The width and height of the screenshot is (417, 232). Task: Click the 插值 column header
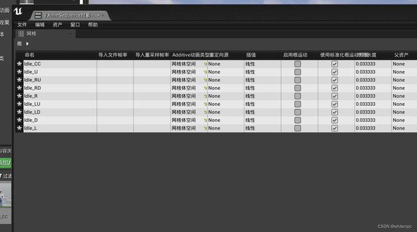click(251, 55)
